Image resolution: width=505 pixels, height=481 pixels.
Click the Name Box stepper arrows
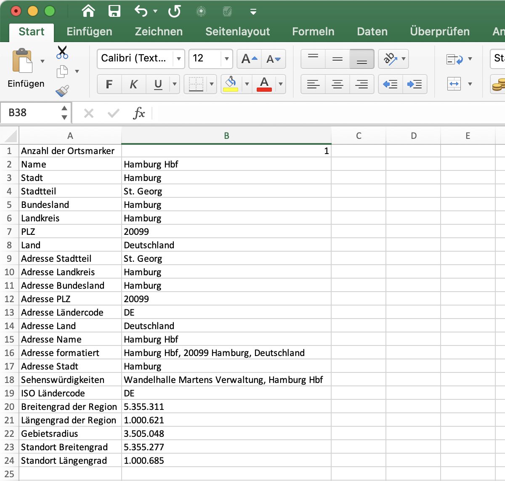pyautogui.click(x=64, y=113)
